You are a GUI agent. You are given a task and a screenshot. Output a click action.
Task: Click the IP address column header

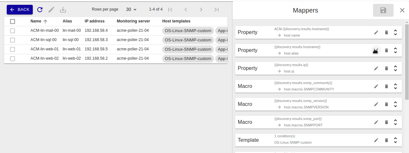coord(94,21)
